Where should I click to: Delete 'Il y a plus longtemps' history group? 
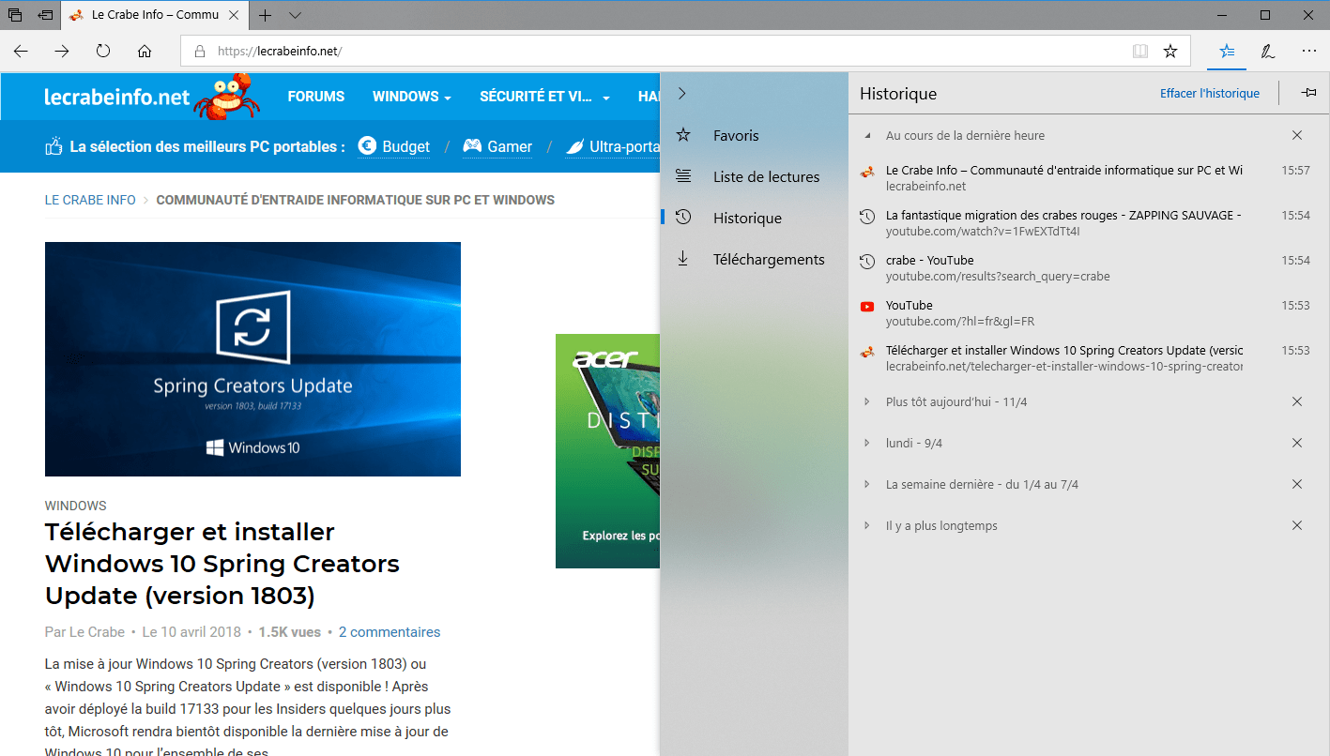(1297, 525)
